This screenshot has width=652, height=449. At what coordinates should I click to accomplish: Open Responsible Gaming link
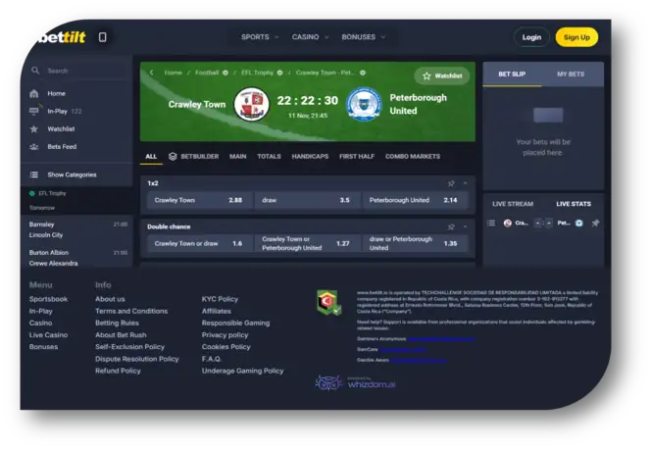point(235,324)
